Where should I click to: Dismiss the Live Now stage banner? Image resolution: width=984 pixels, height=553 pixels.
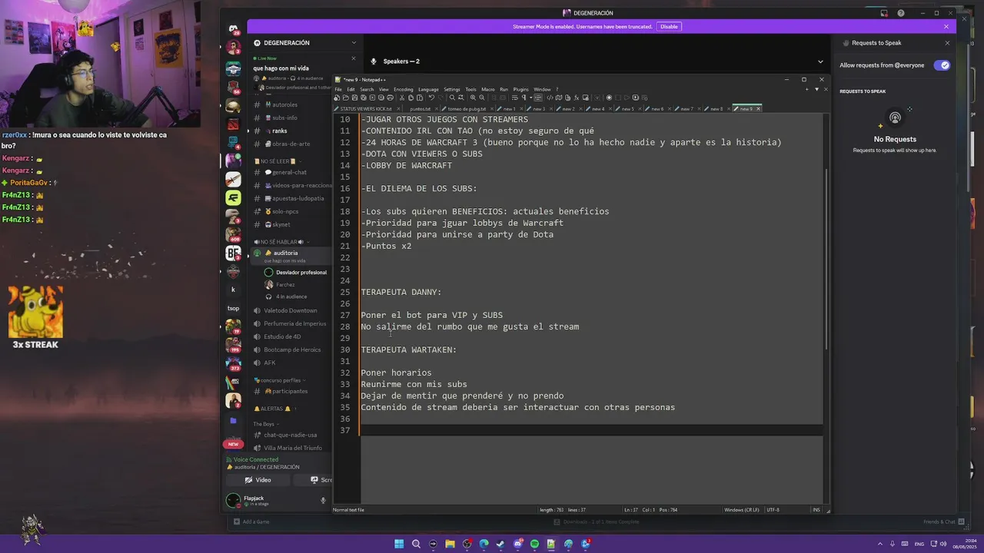(354, 58)
